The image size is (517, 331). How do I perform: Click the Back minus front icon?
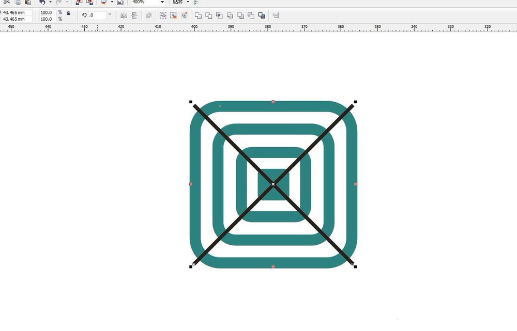[x=251, y=15]
